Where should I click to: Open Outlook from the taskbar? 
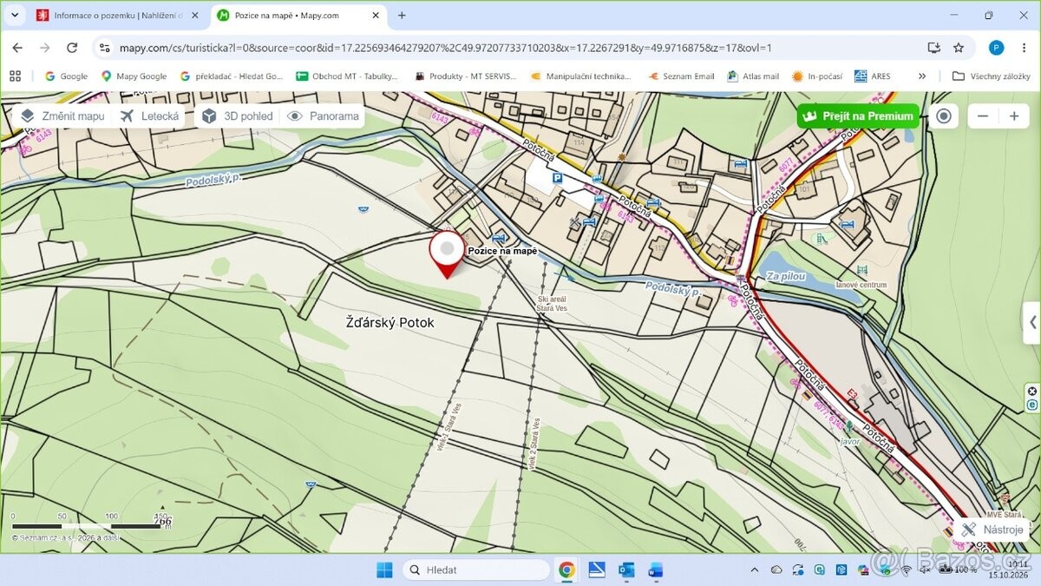pos(626,570)
